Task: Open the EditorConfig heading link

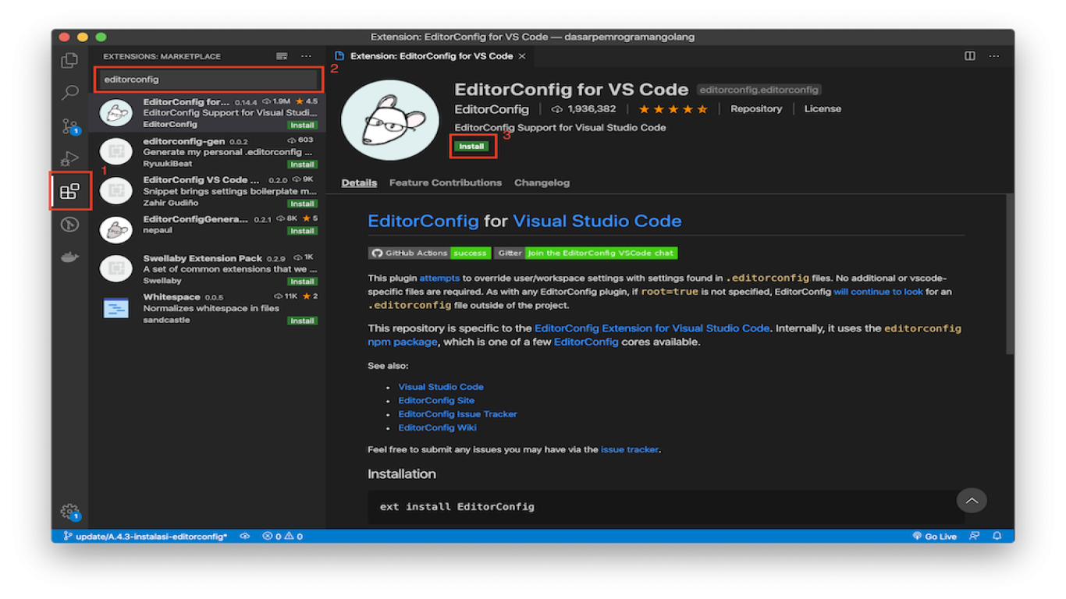Action: tap(423, 221)
